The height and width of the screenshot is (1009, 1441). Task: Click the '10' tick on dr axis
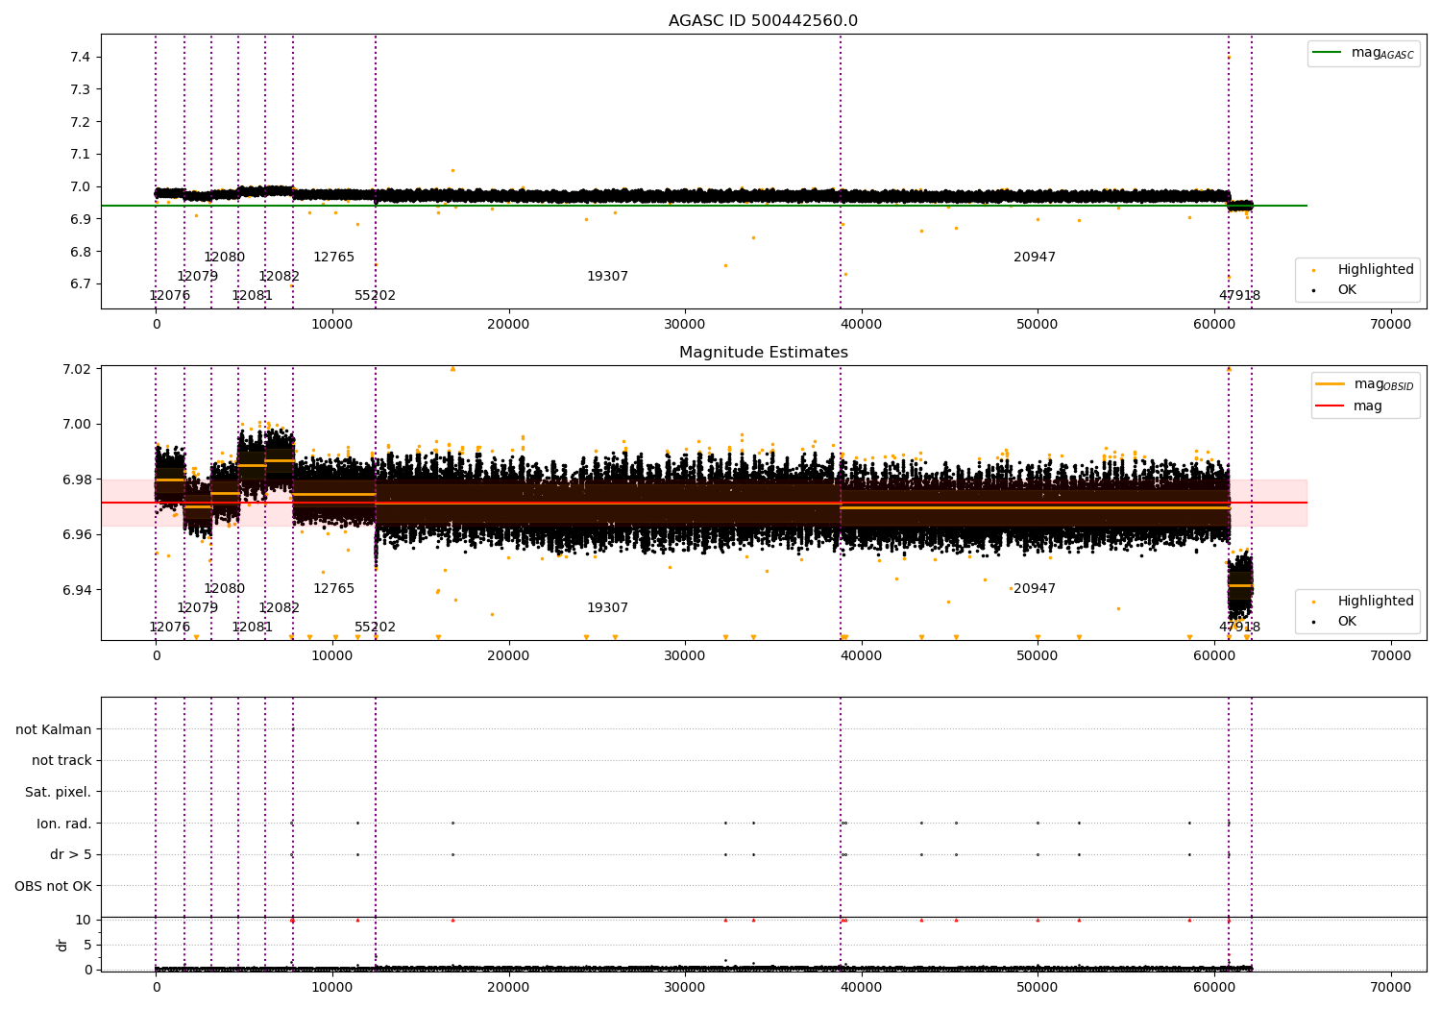84,920
